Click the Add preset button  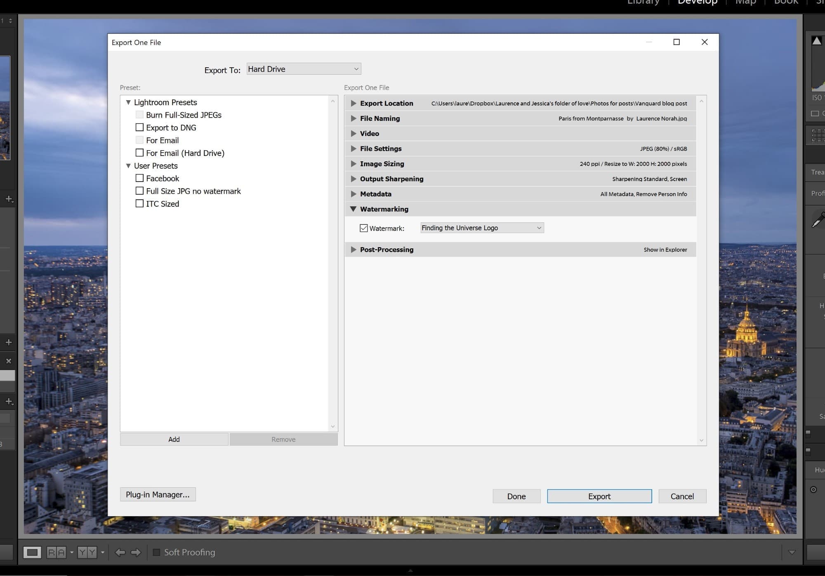[x=174, y=439]
